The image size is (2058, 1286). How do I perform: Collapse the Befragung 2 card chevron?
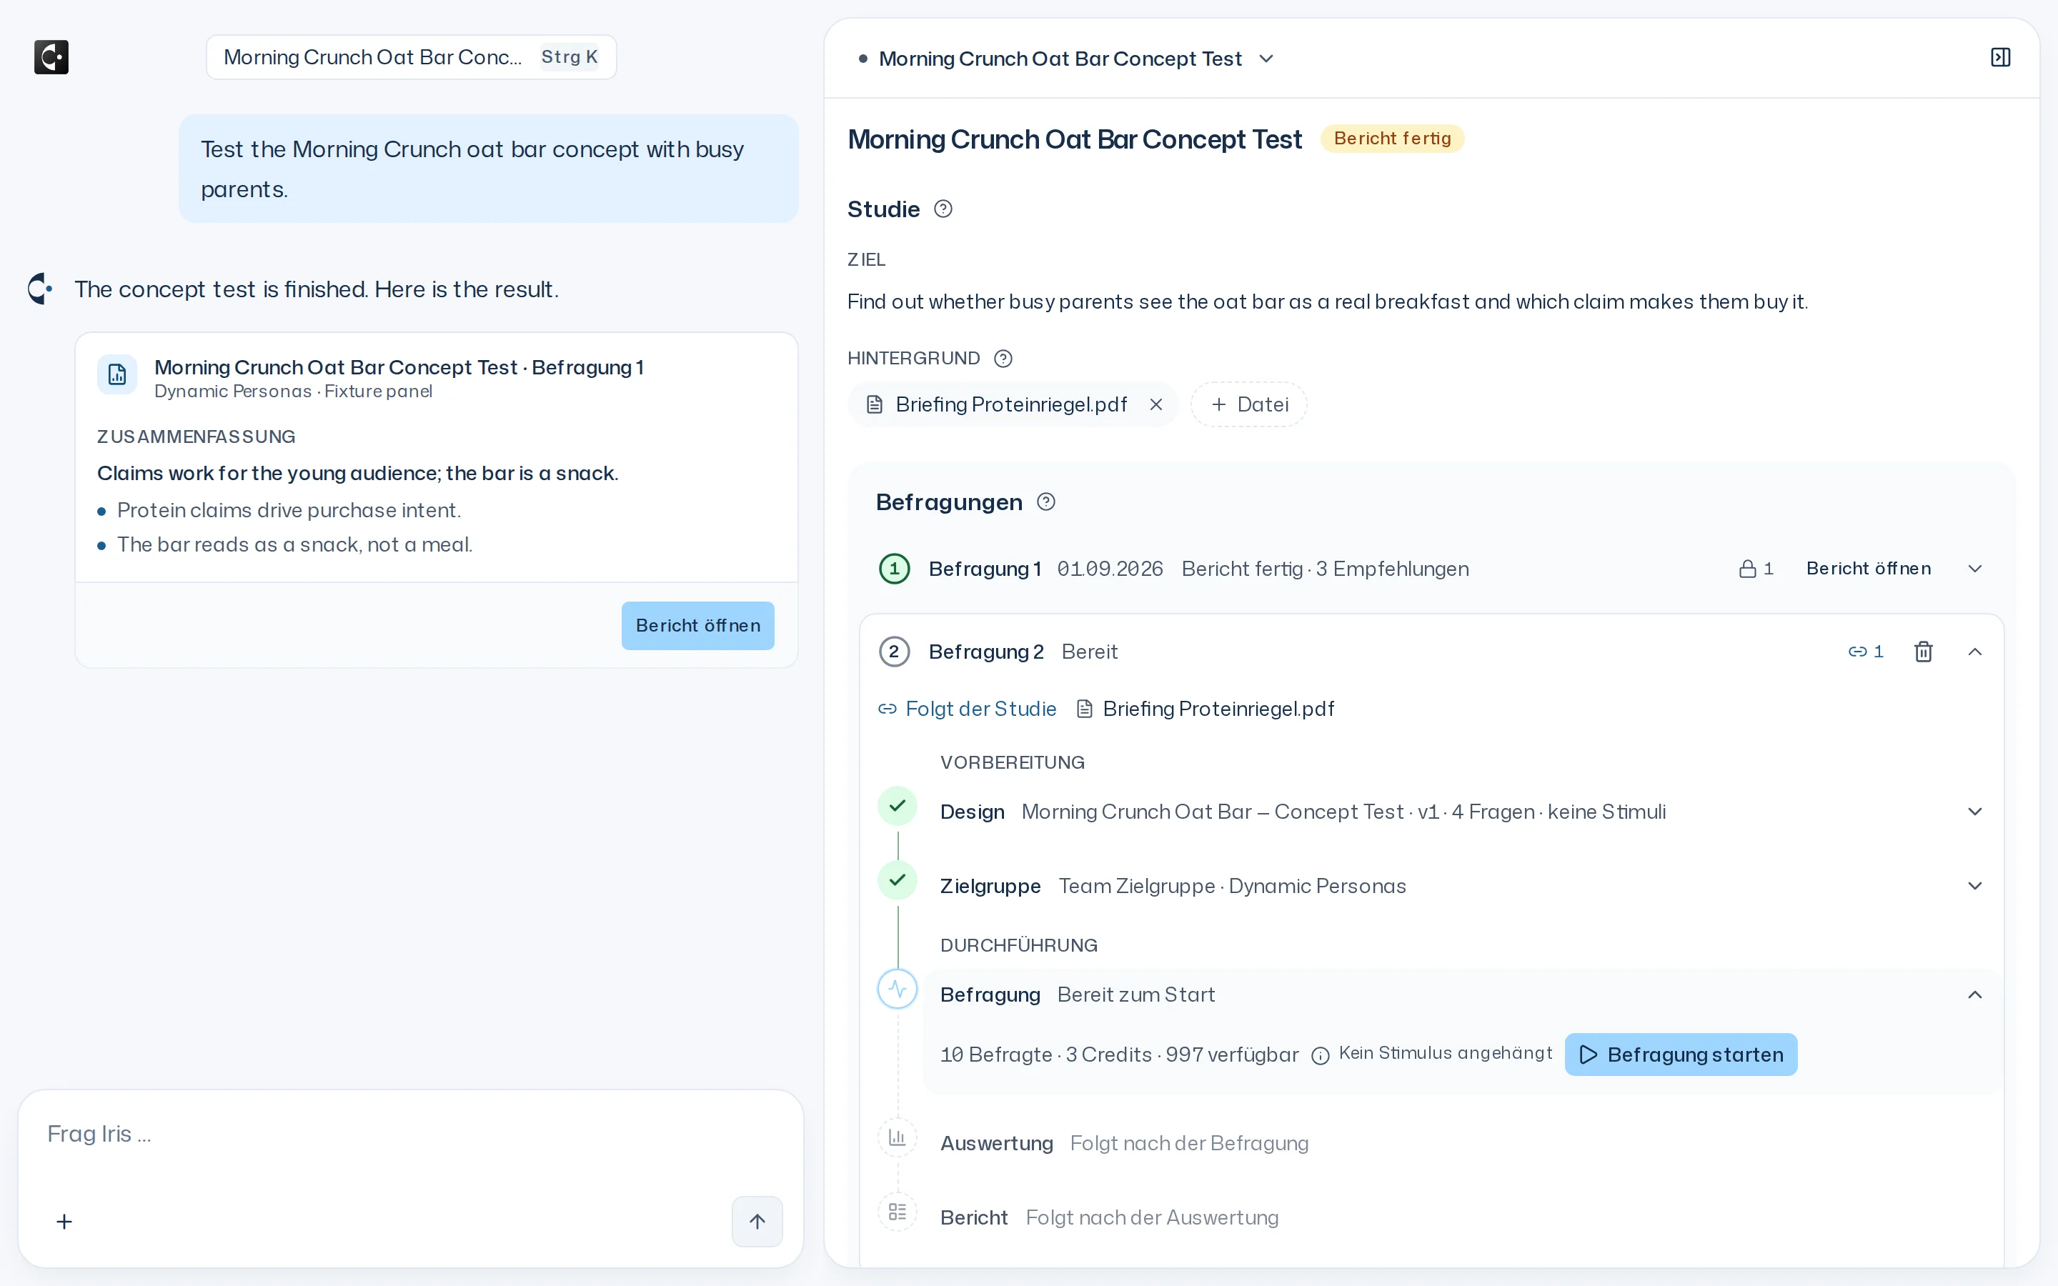(1976, 652)
